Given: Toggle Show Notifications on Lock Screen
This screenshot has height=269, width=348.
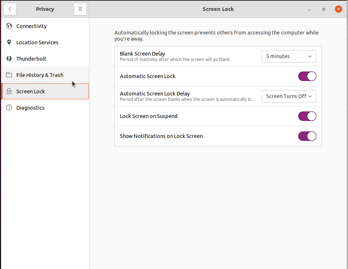Looking at the screenshot, I should point(307,136).
